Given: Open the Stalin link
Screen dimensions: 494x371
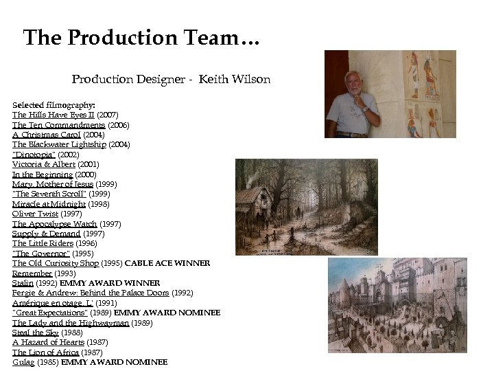Looking at the screenshot, I should [23, 283].
